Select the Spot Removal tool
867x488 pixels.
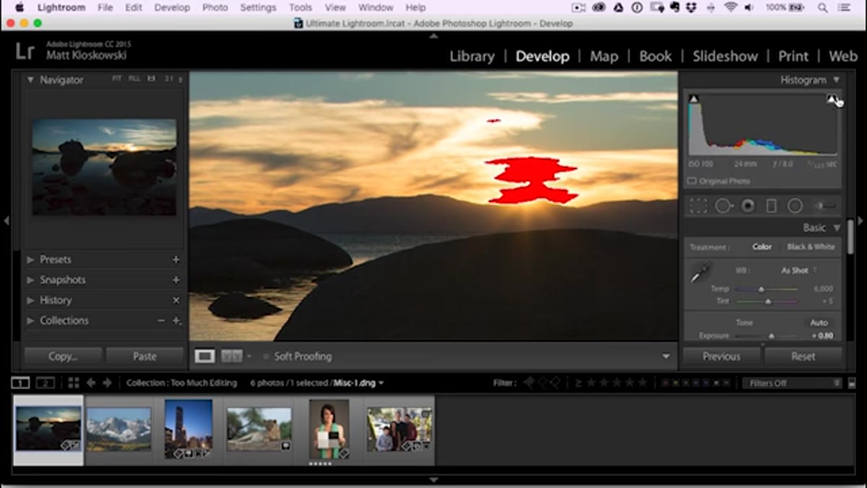723,206
